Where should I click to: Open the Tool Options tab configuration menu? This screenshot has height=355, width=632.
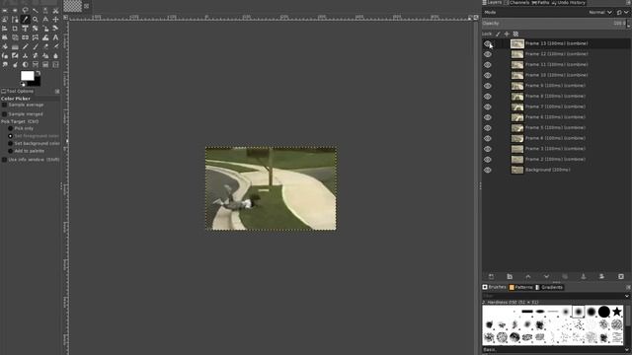57,92
